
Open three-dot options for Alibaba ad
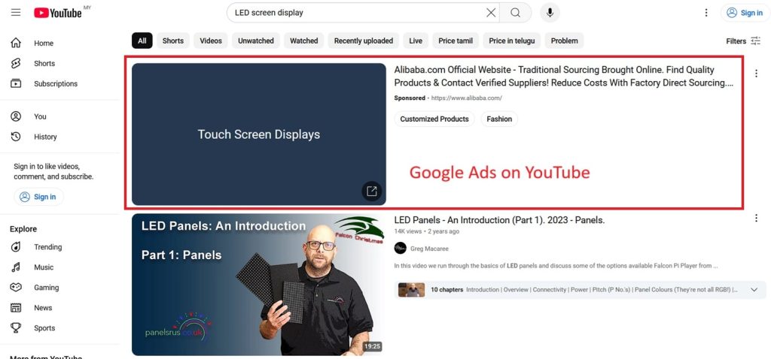tap(756, 74)
